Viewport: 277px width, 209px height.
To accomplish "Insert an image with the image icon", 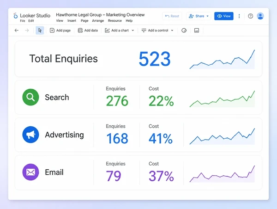I will point(197,31).
